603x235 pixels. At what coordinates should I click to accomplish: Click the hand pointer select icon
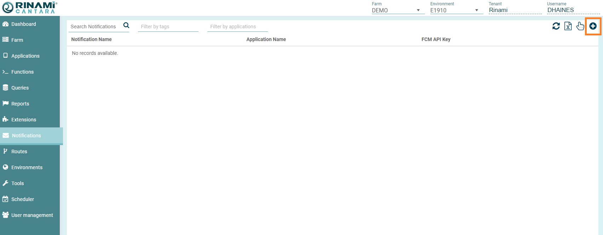(x=580, y=26)
